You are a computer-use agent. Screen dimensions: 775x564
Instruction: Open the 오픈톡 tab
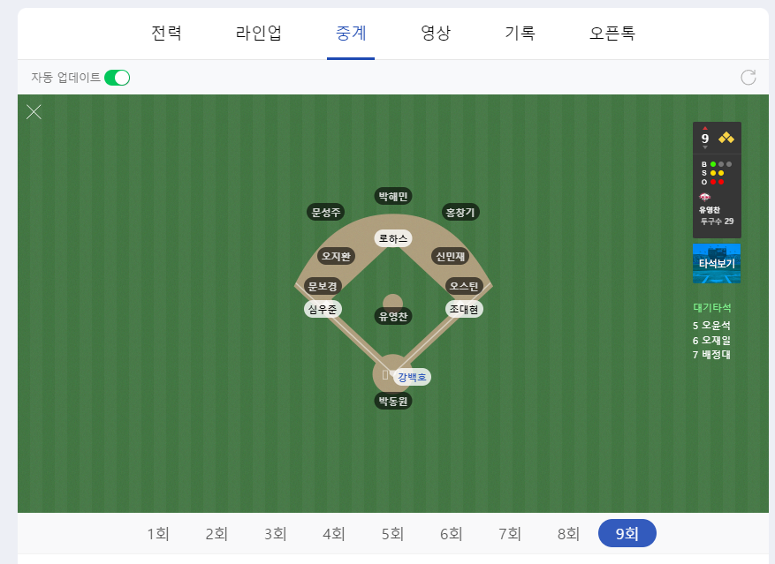pos(611,32)
